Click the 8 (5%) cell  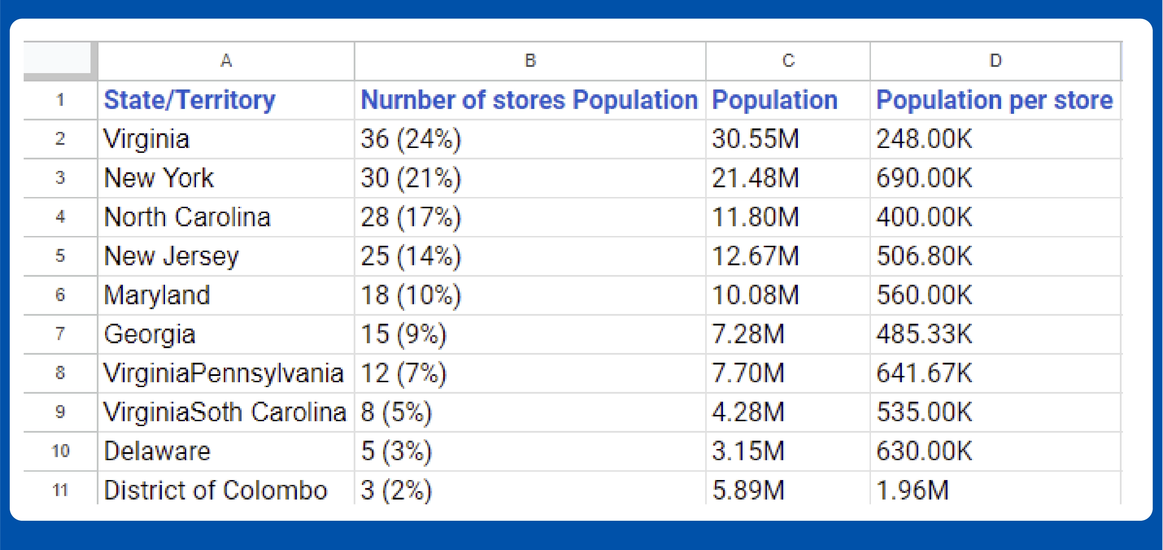(x=531, y=412)
